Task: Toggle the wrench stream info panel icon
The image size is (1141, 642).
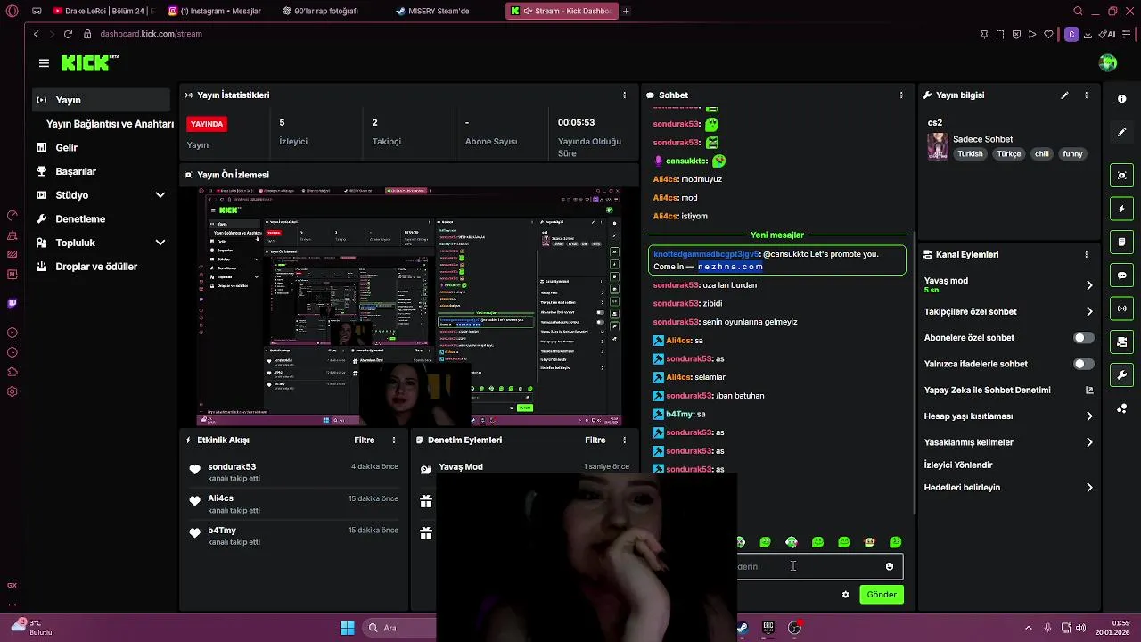Action: click(x=1121, y=374)
